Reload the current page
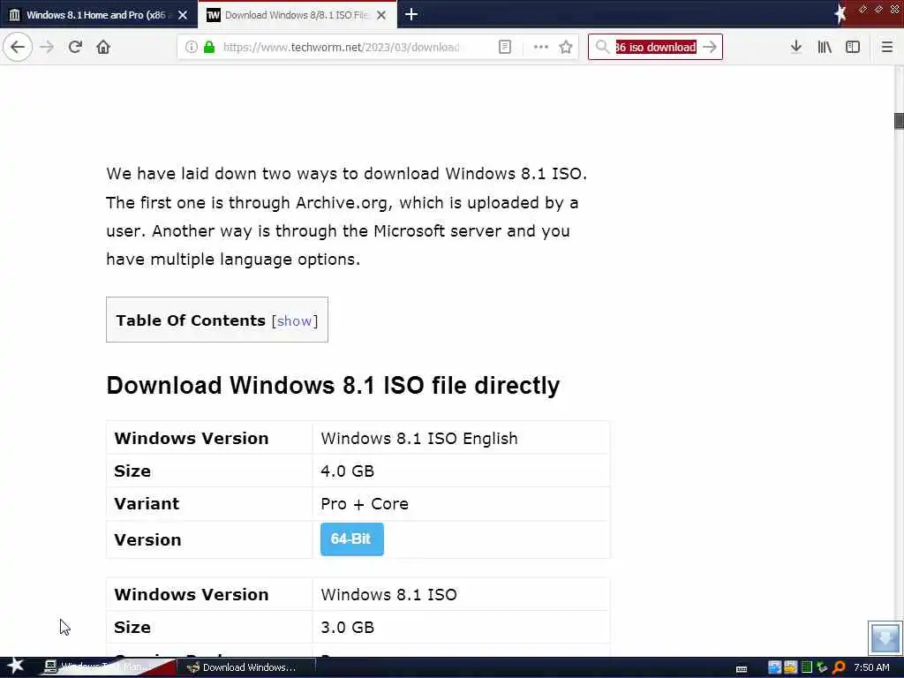Image resolution: width=904 pixels, height=678 pixels. [x=75, y=47]
